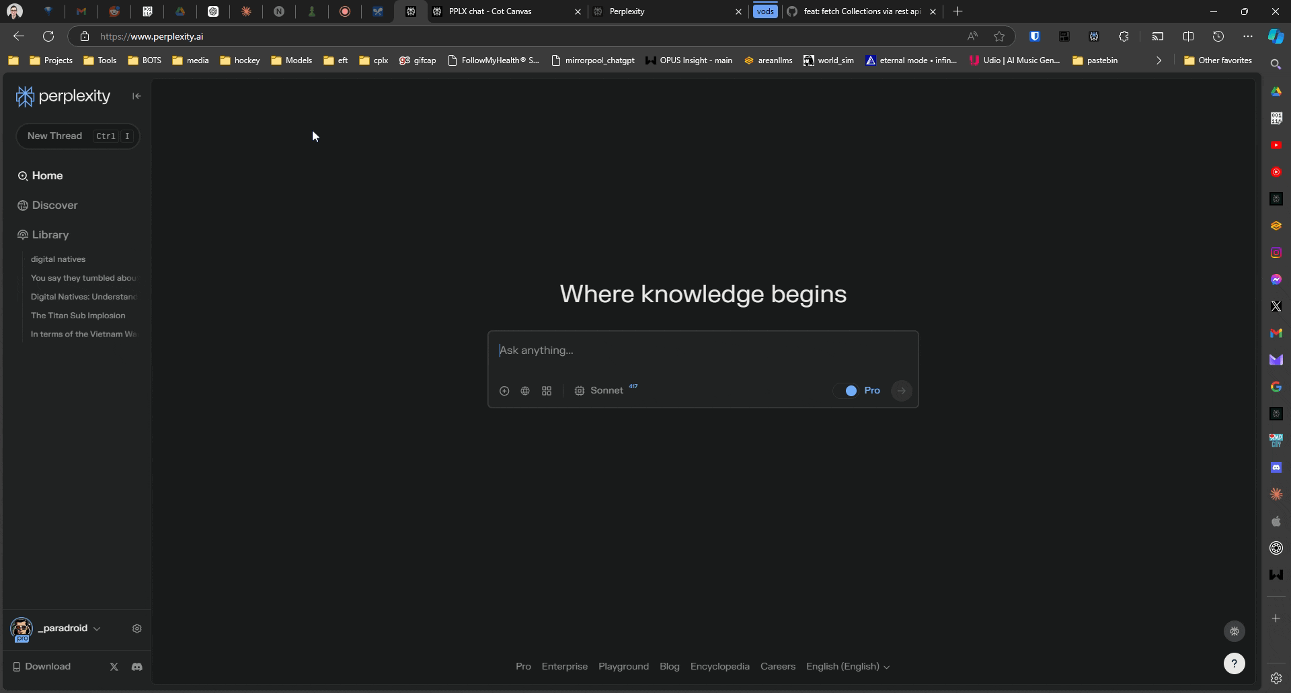Open the Bitwarden extension icon
Image resolution: width=1291 pixels, height=693 pixels.
click(x=1035, y=36)
